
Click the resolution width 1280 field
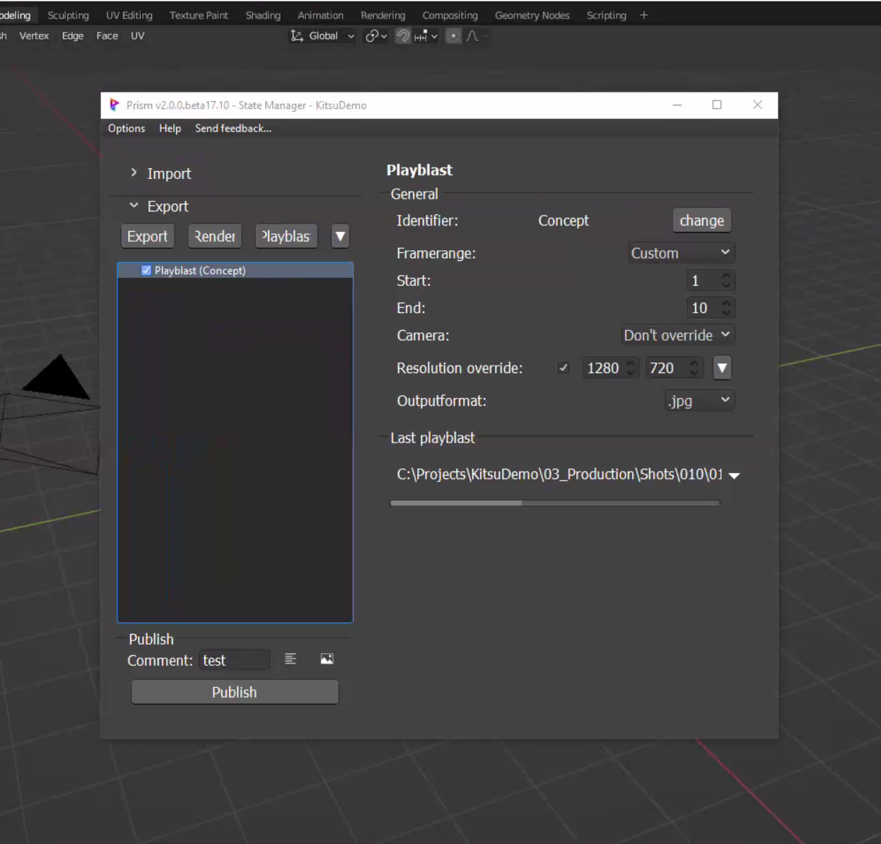pyautogui.click(x=611, y=368)
